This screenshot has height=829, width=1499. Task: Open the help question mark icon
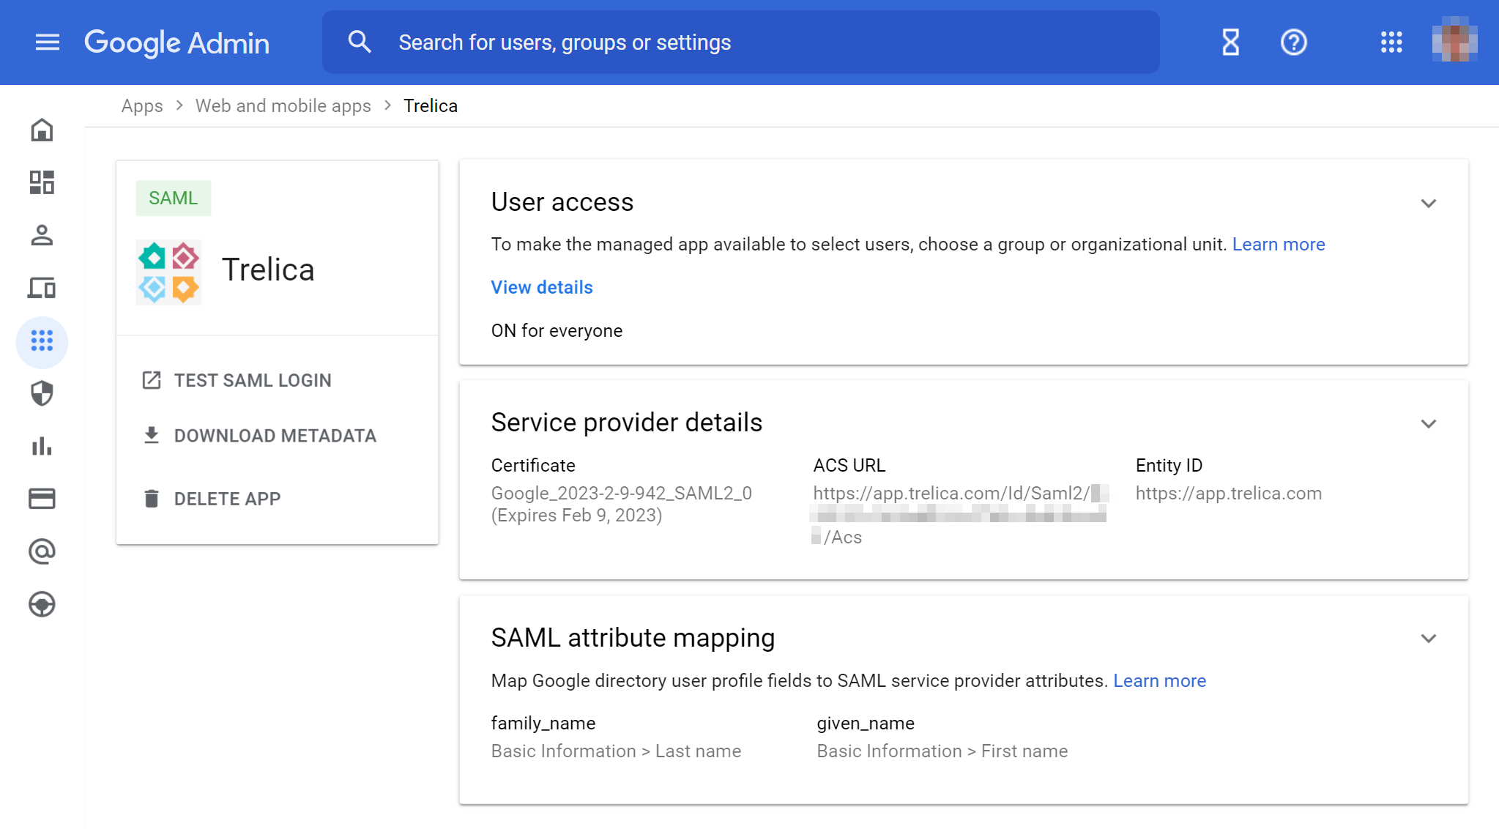[x=1294, y=42]
